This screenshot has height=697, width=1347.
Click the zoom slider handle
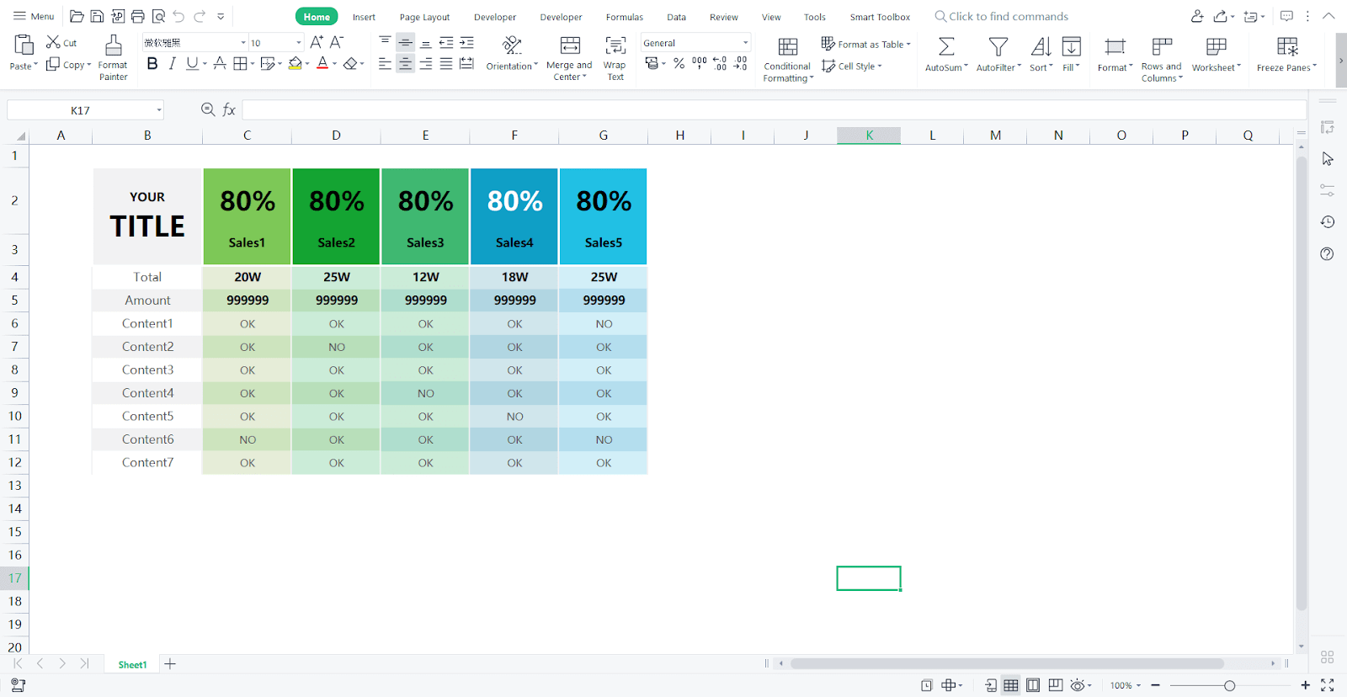[1229, 686]
